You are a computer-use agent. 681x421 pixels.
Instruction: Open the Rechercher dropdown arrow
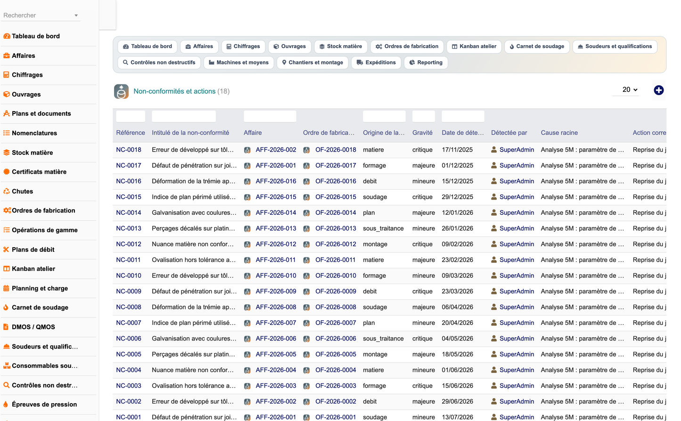[76, 16]
